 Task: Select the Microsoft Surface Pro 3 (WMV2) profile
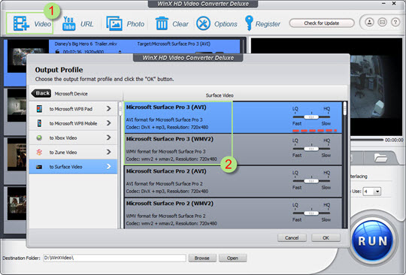(233, 150)
